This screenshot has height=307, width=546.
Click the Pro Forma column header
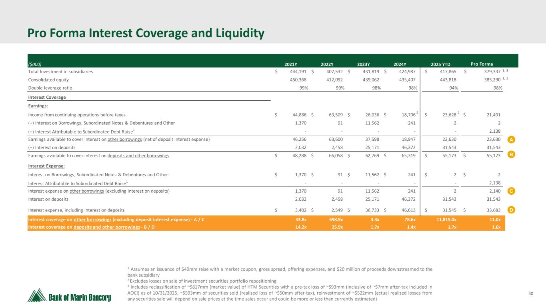482,64
